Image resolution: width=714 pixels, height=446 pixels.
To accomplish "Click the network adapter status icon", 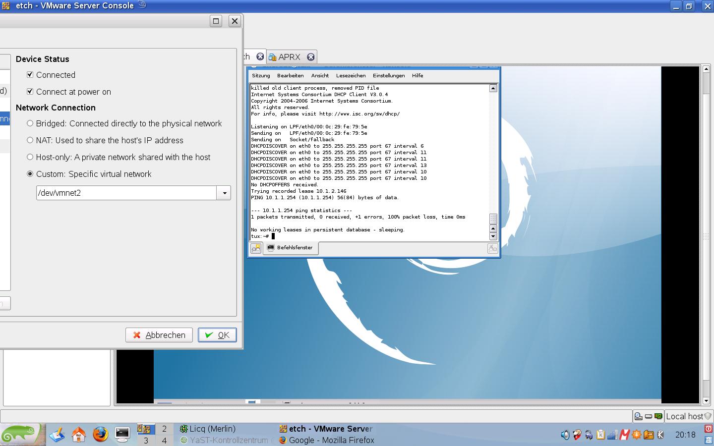I will point(658,416).
